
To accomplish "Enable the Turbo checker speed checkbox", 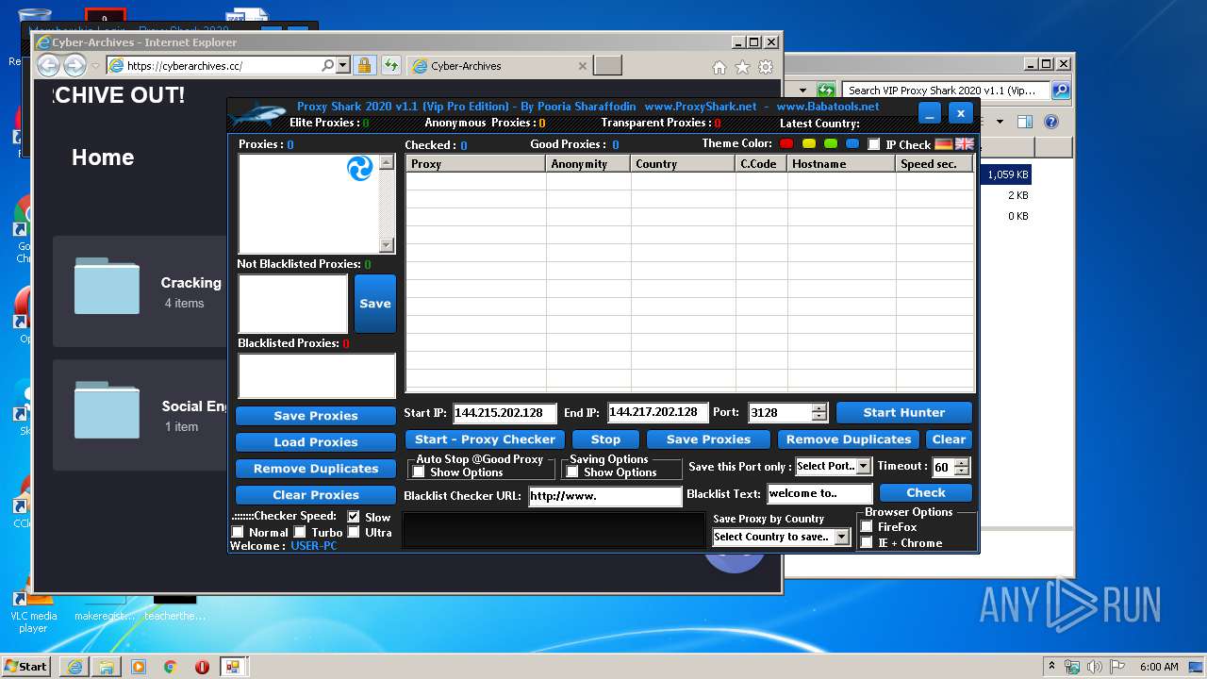I will click(300, 532).
